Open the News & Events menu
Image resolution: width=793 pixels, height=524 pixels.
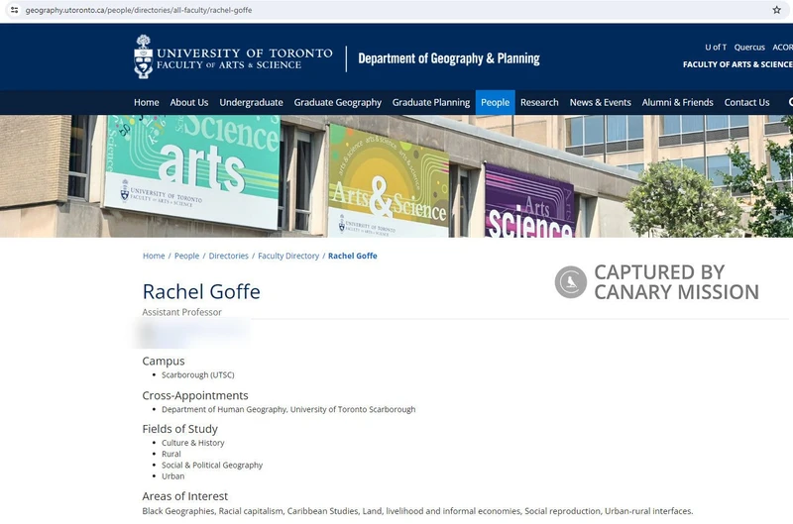click(x=601, y=103)
